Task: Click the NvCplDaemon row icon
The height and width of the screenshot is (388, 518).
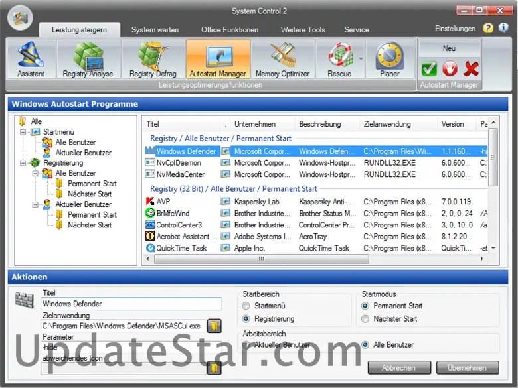Action: point(150,162)
